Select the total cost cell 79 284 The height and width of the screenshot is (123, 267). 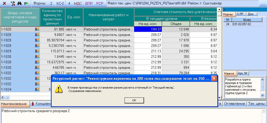click(176, 73)
